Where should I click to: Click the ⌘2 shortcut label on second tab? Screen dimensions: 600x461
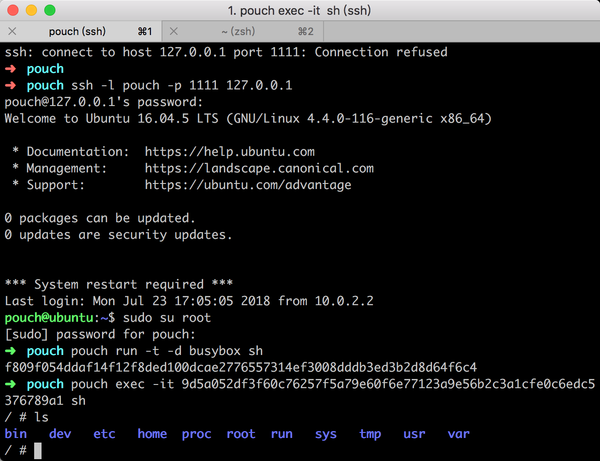[306, 31]
